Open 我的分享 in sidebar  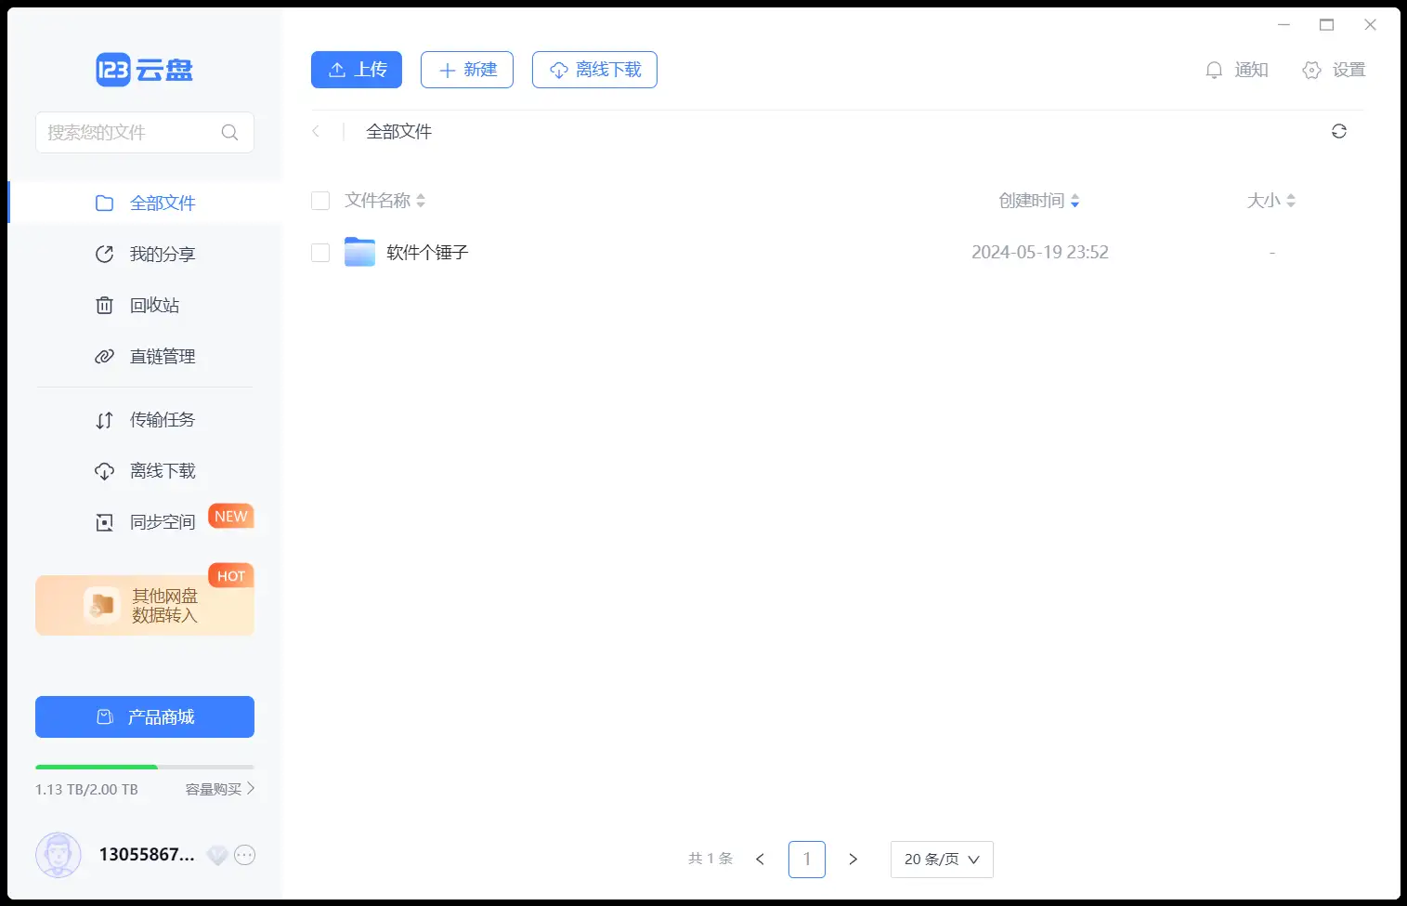click(145, 254)
